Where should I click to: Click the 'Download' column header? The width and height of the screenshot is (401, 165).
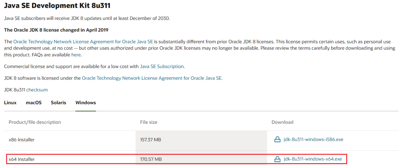coord(282,122)
